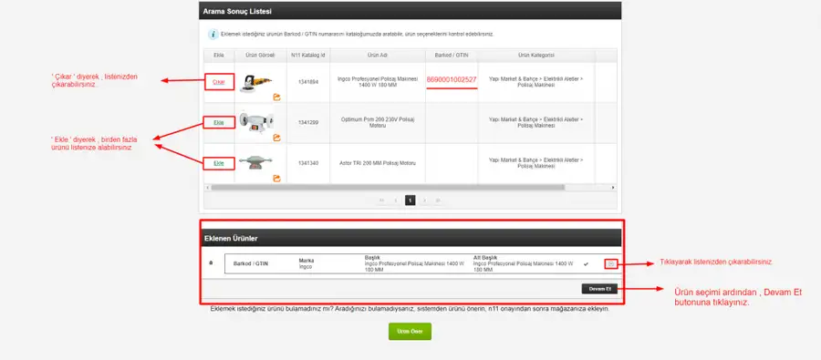
Task: Click the horizontal scrollbar of results table
Action: click(388, 188)
